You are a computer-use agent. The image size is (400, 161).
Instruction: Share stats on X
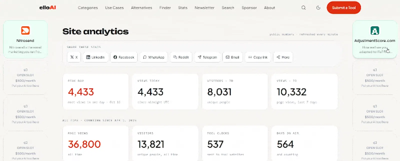pos(74,57)
